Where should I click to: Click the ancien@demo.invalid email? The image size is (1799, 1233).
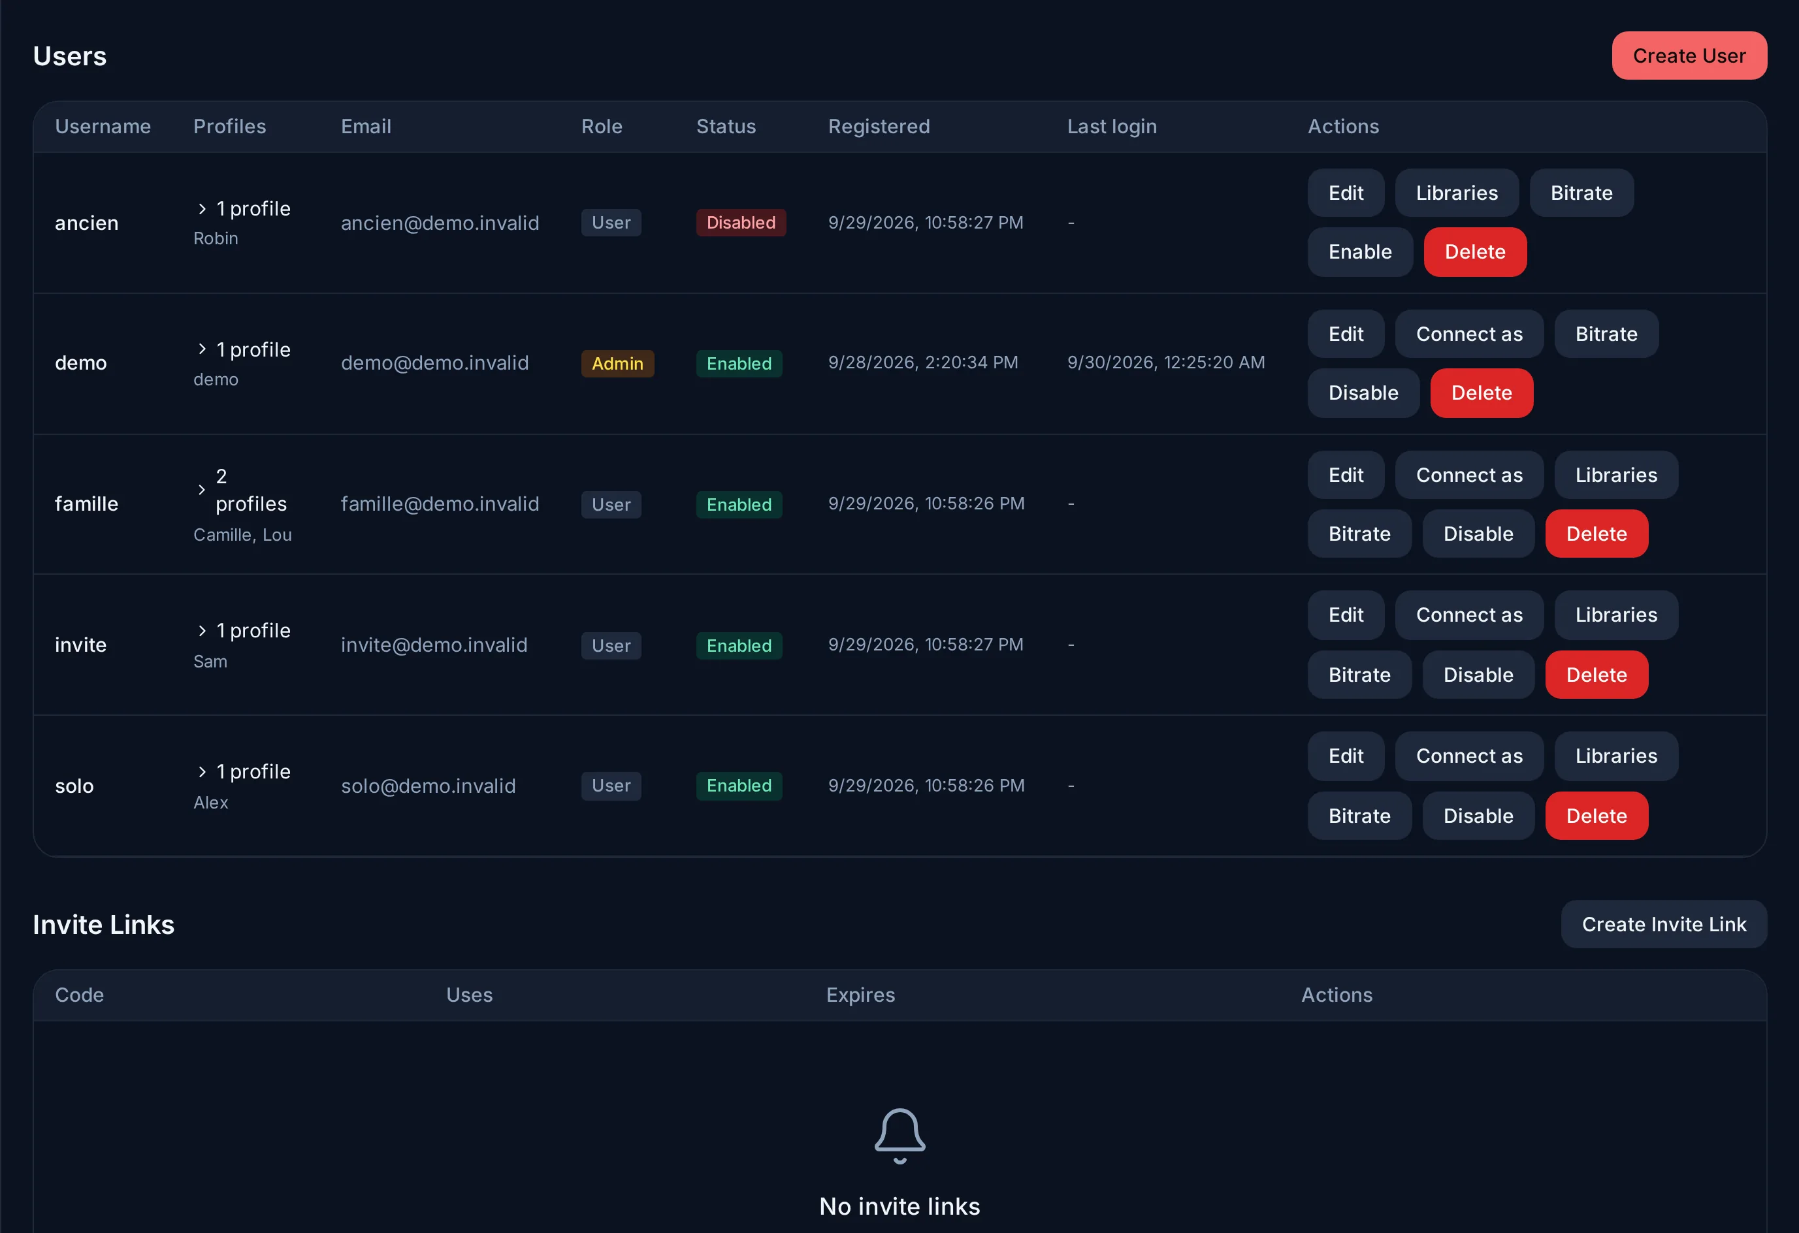coord(440,223)
